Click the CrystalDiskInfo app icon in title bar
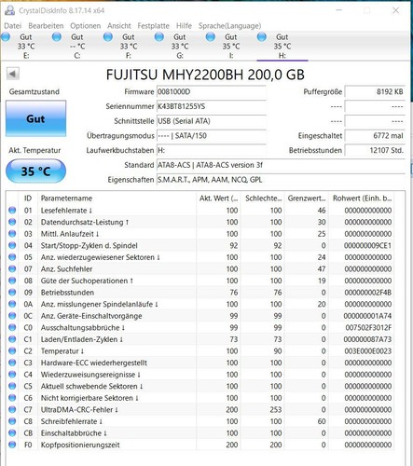The width and height of the screenshot is (413, 466). [9, 10]
